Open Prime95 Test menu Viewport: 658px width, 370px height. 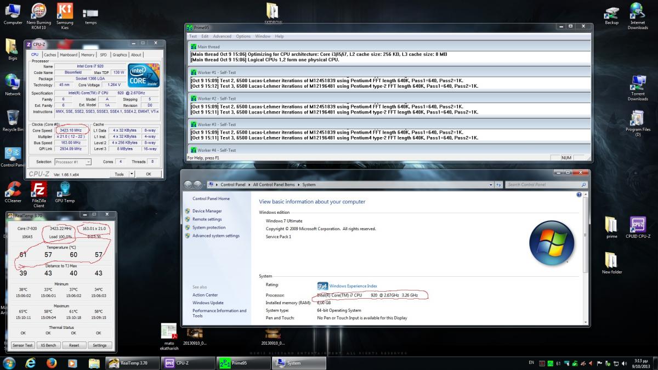tap(193, 36)
